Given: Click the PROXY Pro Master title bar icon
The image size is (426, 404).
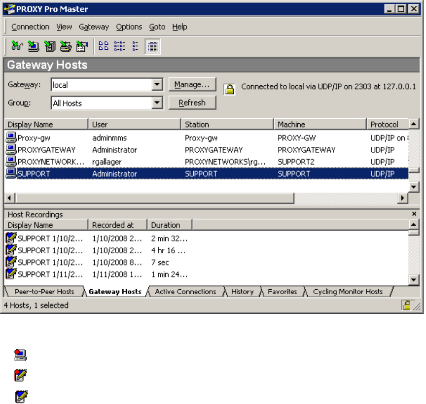Looking at the screenshot, I should (x=9, y=9).
